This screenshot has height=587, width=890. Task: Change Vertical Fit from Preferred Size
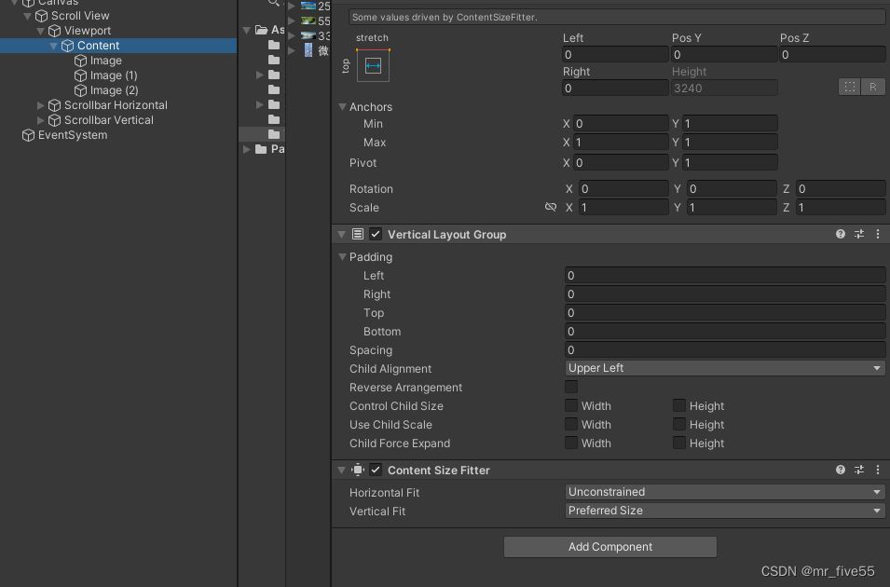point(724,510)
